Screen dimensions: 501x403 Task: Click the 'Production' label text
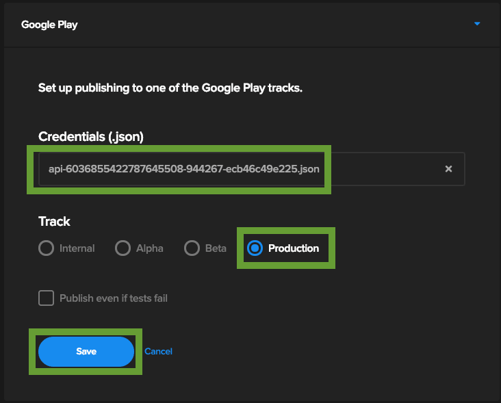[x=293, y=248]
